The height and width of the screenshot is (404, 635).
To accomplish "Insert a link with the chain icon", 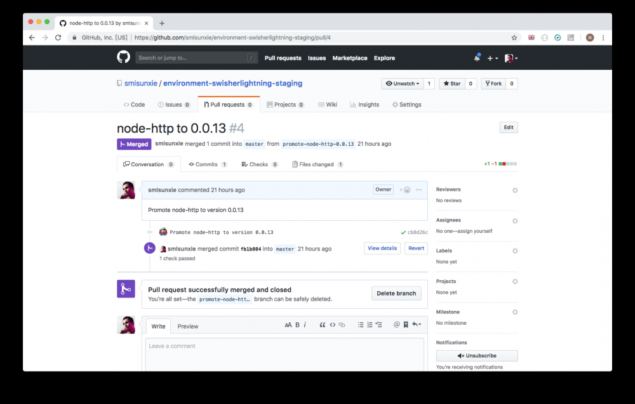I will [342, 325].
